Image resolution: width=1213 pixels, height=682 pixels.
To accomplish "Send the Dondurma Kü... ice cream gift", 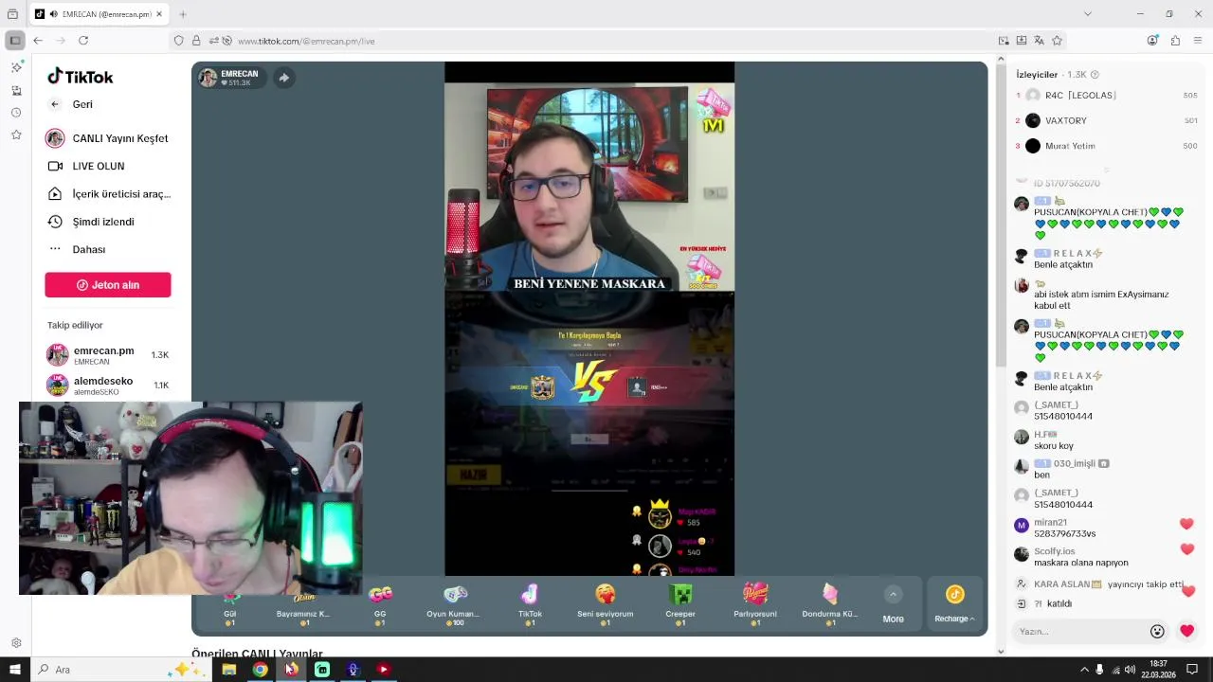I will click(830, 606).
